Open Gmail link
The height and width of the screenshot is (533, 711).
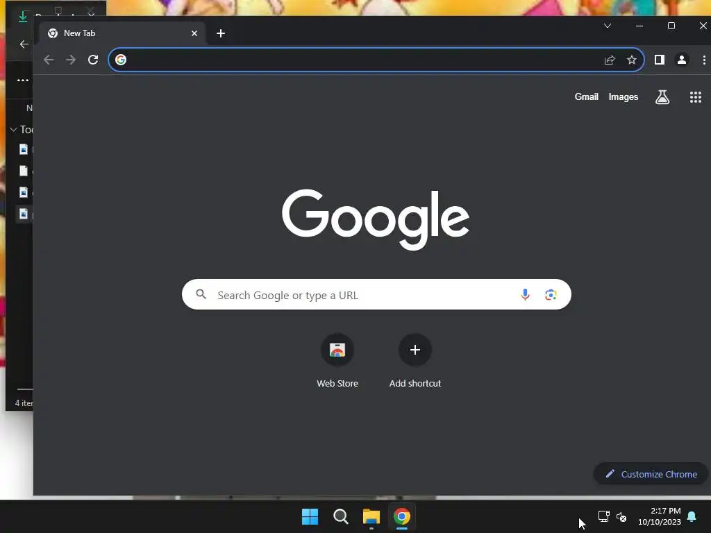pyautogui.click(x=586, y=96)
